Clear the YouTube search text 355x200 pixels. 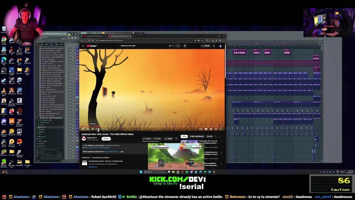pos(173,46)
